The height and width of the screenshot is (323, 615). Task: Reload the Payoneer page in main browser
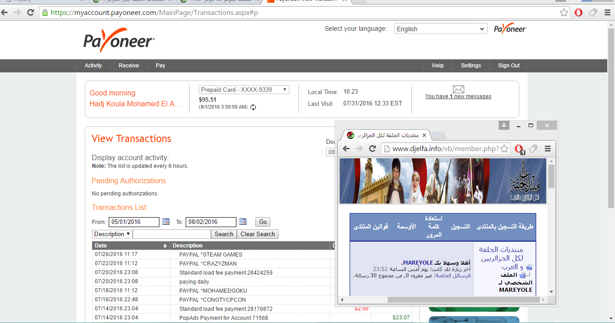tap(31, 13)
